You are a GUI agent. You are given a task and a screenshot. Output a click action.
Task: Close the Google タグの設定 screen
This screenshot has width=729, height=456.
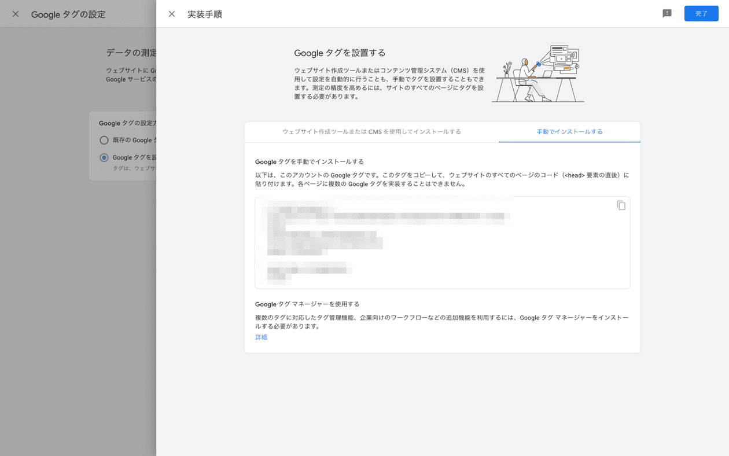point(16,14)
